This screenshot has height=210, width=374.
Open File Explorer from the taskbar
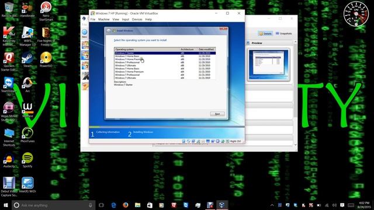click(x=138, y=205)
